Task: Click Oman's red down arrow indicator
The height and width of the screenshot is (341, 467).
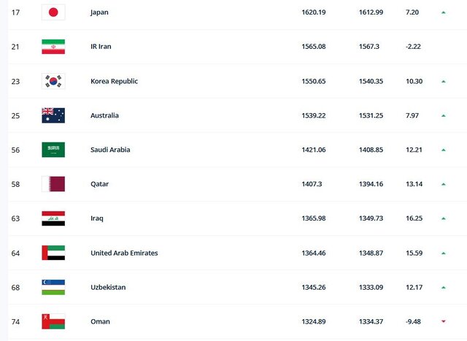Action: point(443,321)
